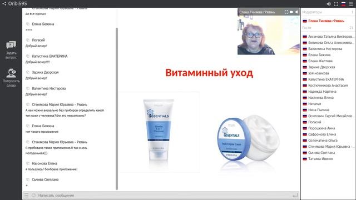The width and height of the screenshot is (356, 200).
Task: Select guest Аксенова Татьяна Викторовна
Action: pos(328,37)
